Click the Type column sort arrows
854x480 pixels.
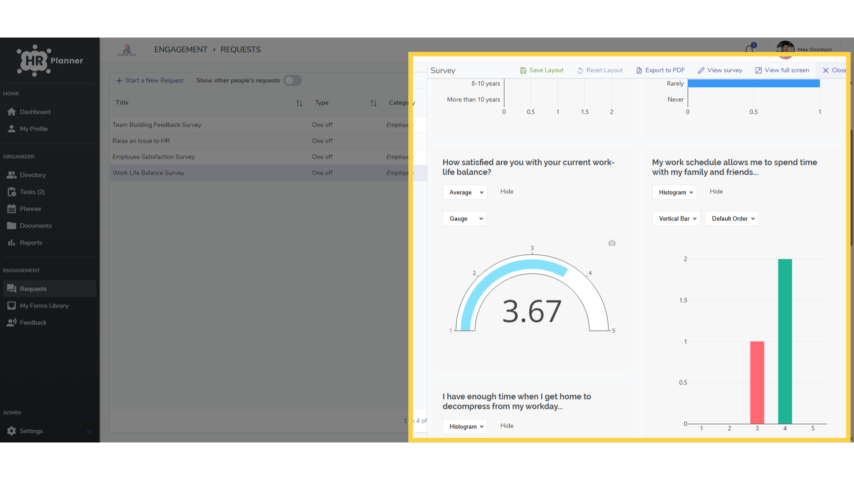(374, 103)
